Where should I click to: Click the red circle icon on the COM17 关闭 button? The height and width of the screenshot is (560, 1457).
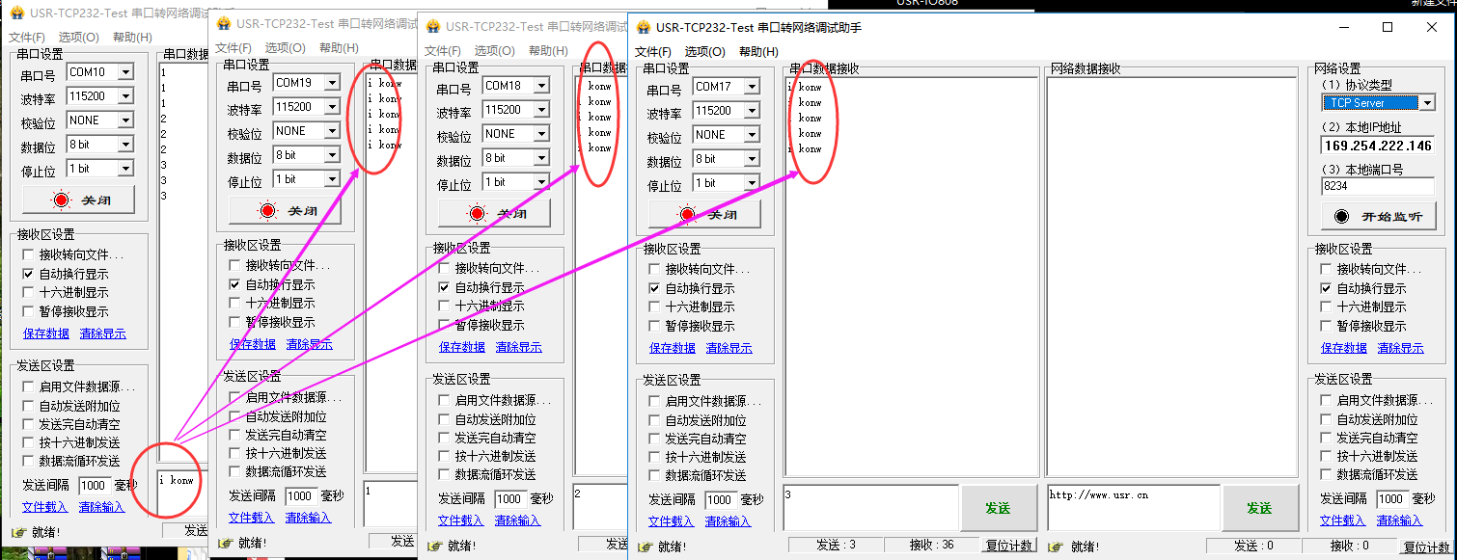686,214
